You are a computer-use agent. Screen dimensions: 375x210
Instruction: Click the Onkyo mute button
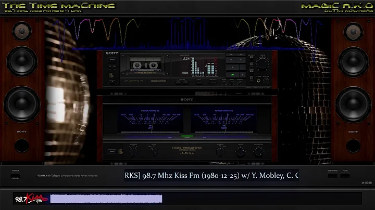[345, 175]
